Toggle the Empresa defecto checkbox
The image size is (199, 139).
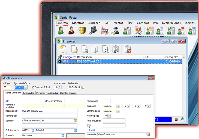(x=33, y=87)
